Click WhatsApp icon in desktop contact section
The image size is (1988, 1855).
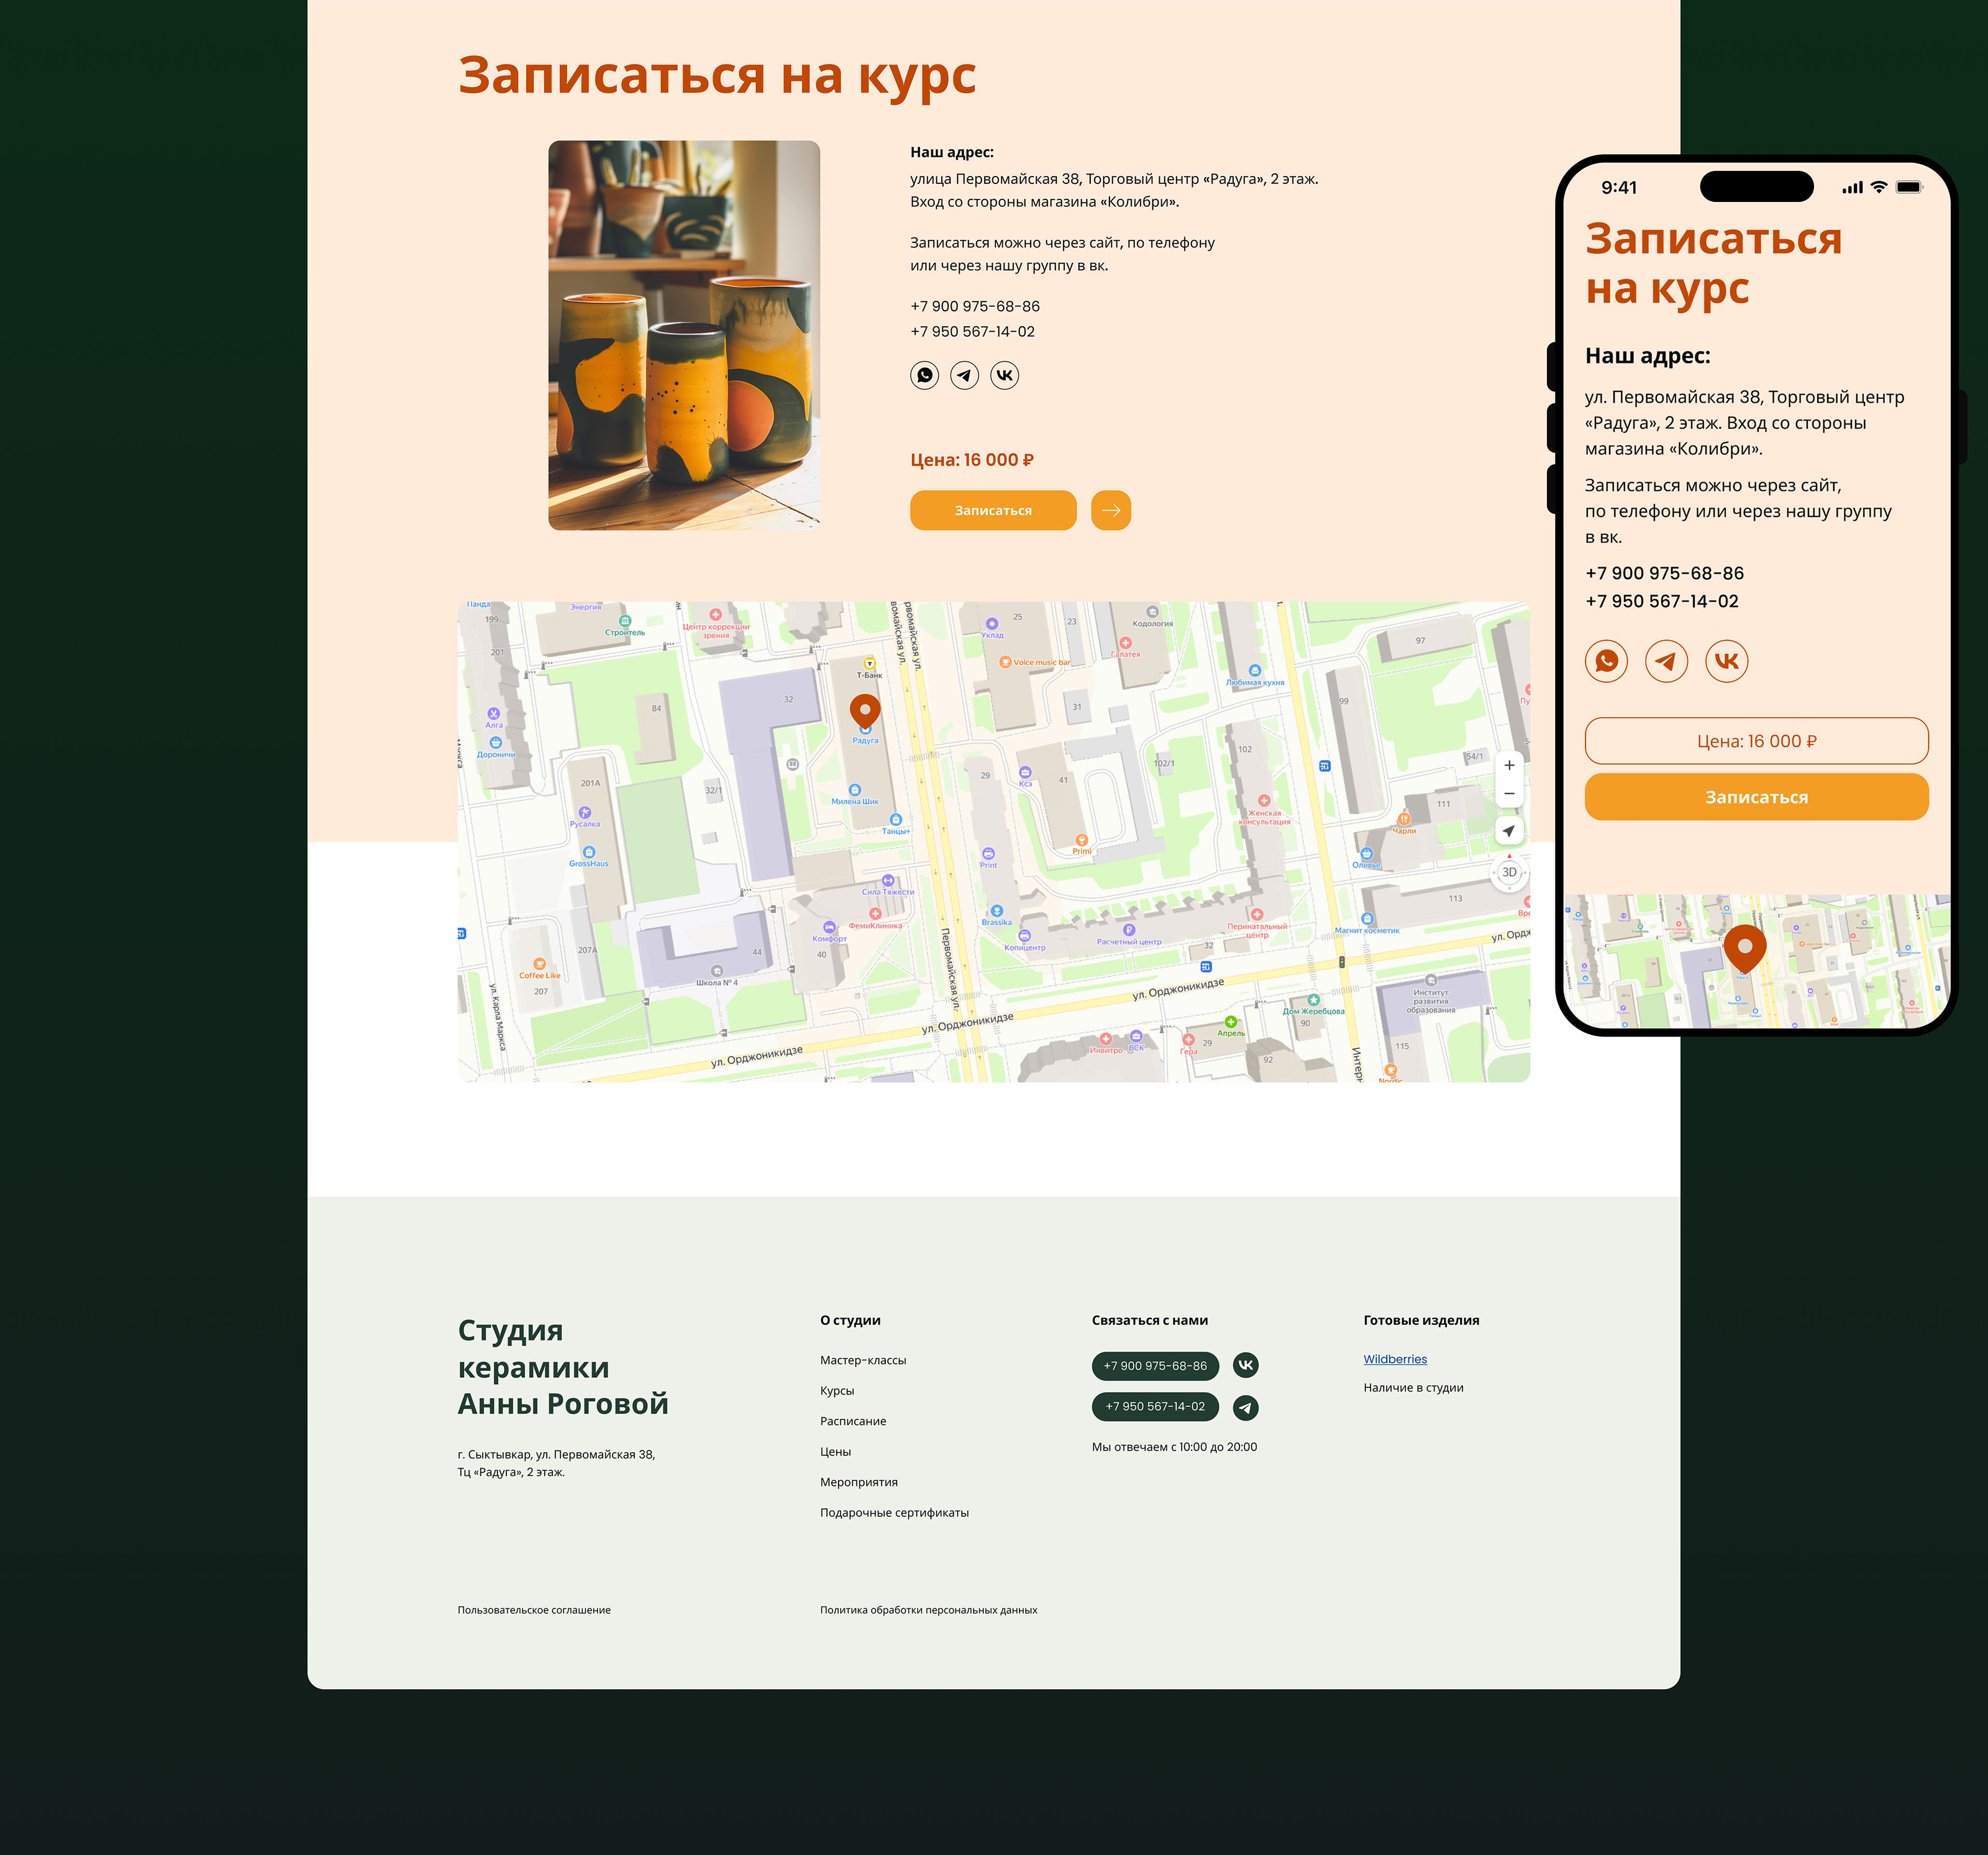pyautogui.click(x=924, y=375)
